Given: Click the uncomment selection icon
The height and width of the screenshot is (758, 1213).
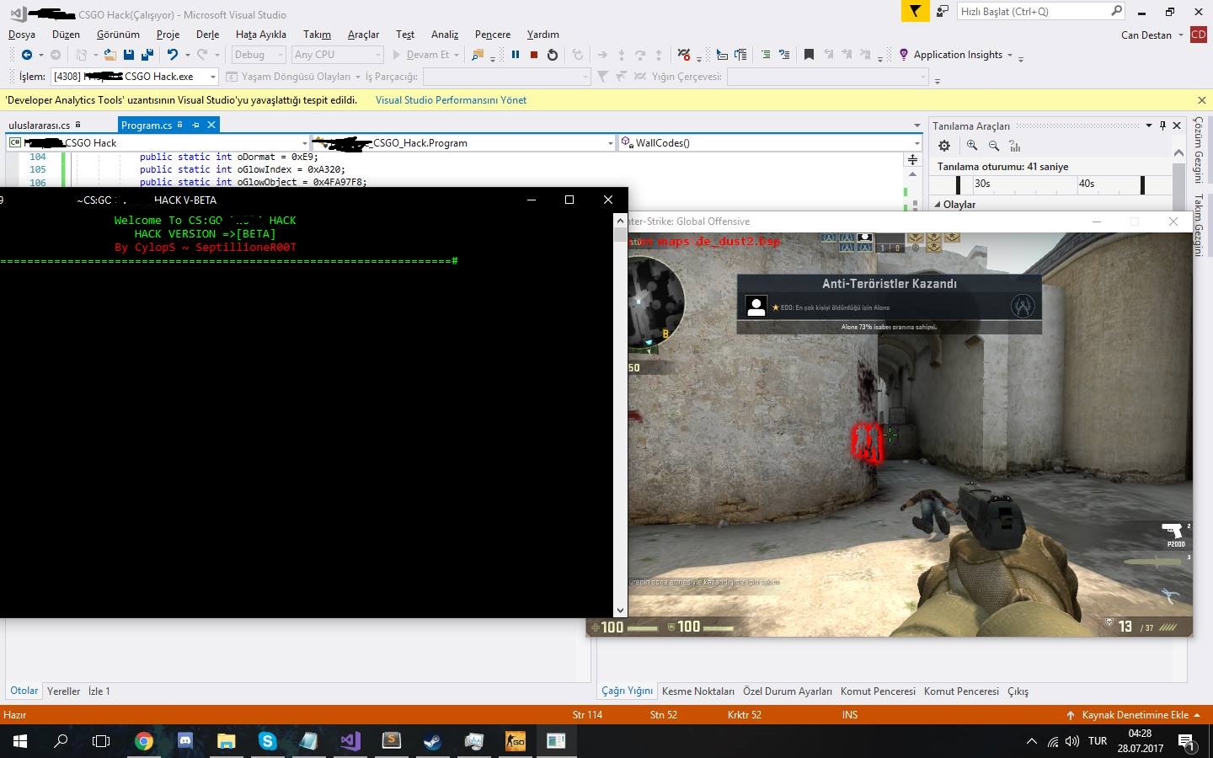Looking at the screenshot, I should click(x=784, y=55).
